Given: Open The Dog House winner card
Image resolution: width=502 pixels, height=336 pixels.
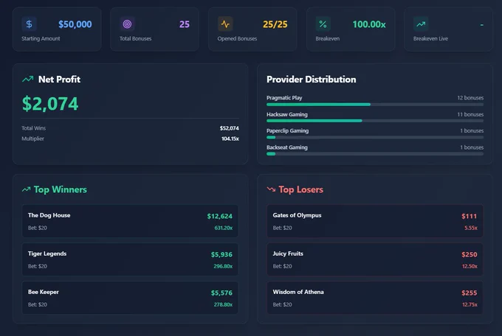Looking at the screenshot, I should (130, 221).
